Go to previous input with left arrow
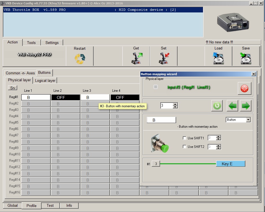 point(232,106)
